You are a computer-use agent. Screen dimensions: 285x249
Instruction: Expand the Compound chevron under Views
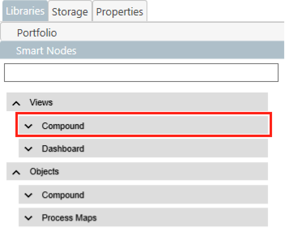pos(28,126)
